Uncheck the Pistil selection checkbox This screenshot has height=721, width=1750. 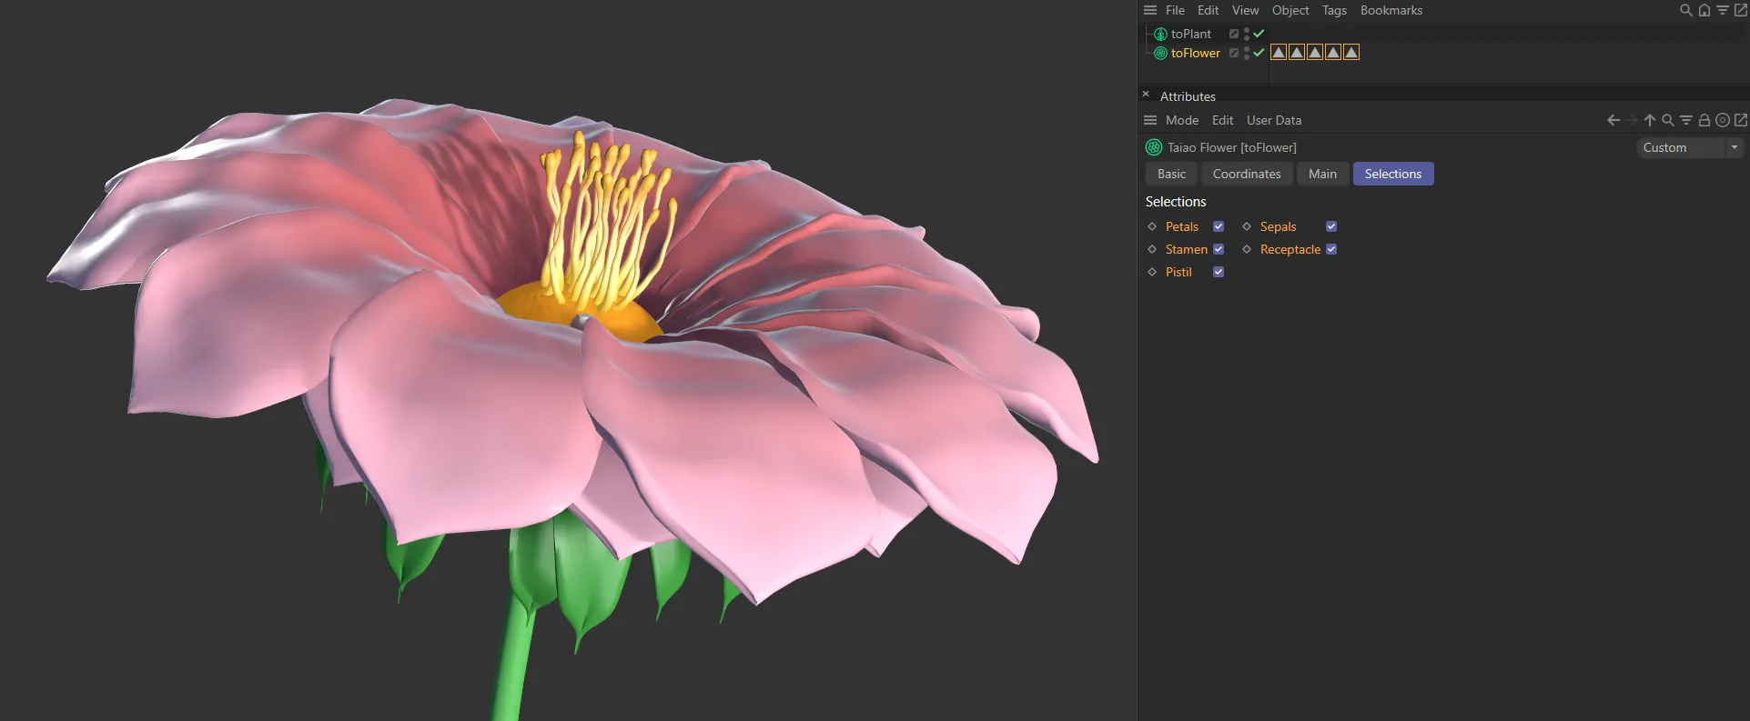click(1219, 272)
